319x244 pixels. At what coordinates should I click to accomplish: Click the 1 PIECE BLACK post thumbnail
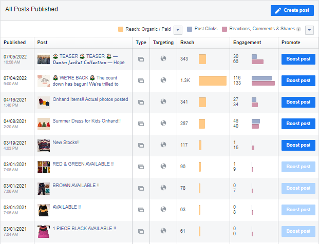click(44, 231)
